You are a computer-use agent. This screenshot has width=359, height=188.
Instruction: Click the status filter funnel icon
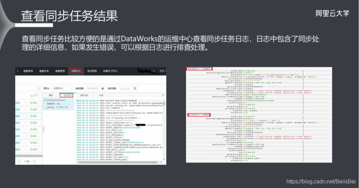[36, 96]
